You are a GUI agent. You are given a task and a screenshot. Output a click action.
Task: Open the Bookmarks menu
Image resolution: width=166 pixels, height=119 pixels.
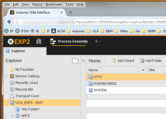pos(54,4)
